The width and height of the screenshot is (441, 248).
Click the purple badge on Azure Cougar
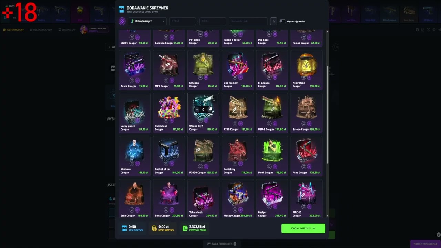click(x=137, y=80)
